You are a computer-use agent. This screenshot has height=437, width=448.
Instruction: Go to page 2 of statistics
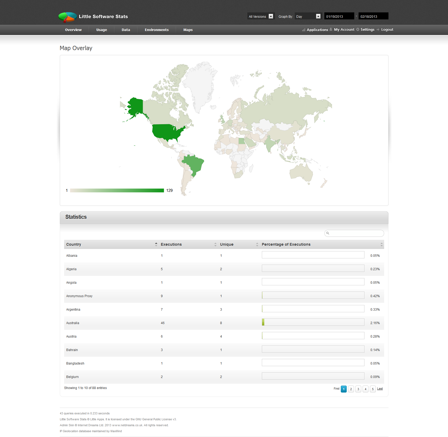tap(351, 389)
